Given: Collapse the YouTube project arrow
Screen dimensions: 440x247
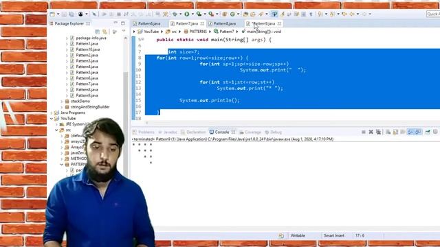Looking at the screenshot, I should pyautogui.click(x=52, y=119).
